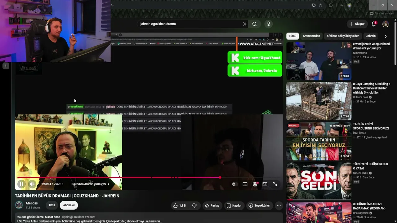Open the title 'TARİHİN EN İYİ SPORCUSUNU SEÇİYORUZ!'
Screen dimensions: 397x223
(371, 126)
